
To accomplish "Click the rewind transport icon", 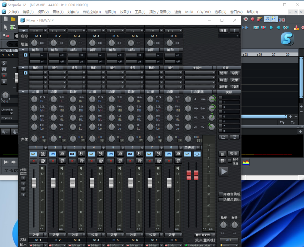I will pyautogui.click(x=14, y=162).
